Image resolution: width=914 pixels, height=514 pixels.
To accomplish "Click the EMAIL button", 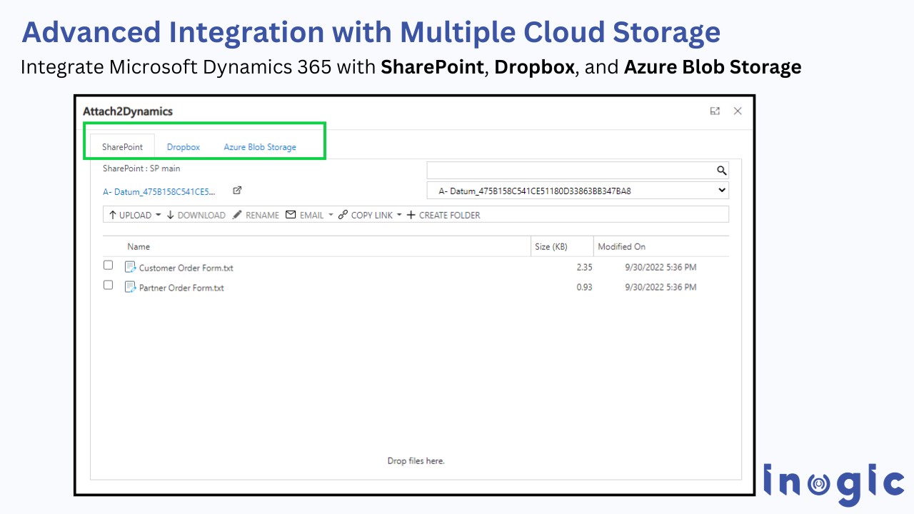I will [x=305, y=215].
